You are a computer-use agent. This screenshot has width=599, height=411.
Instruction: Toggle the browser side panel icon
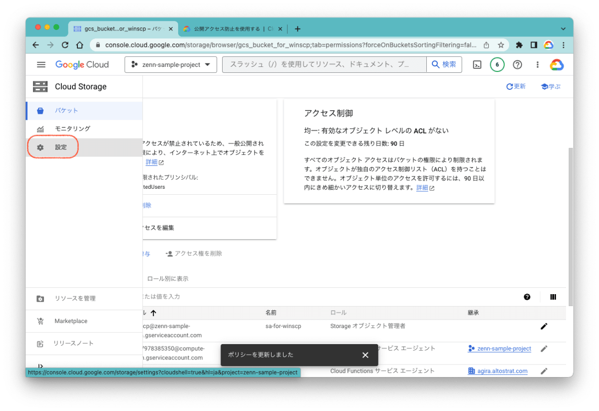click(534, 45)
